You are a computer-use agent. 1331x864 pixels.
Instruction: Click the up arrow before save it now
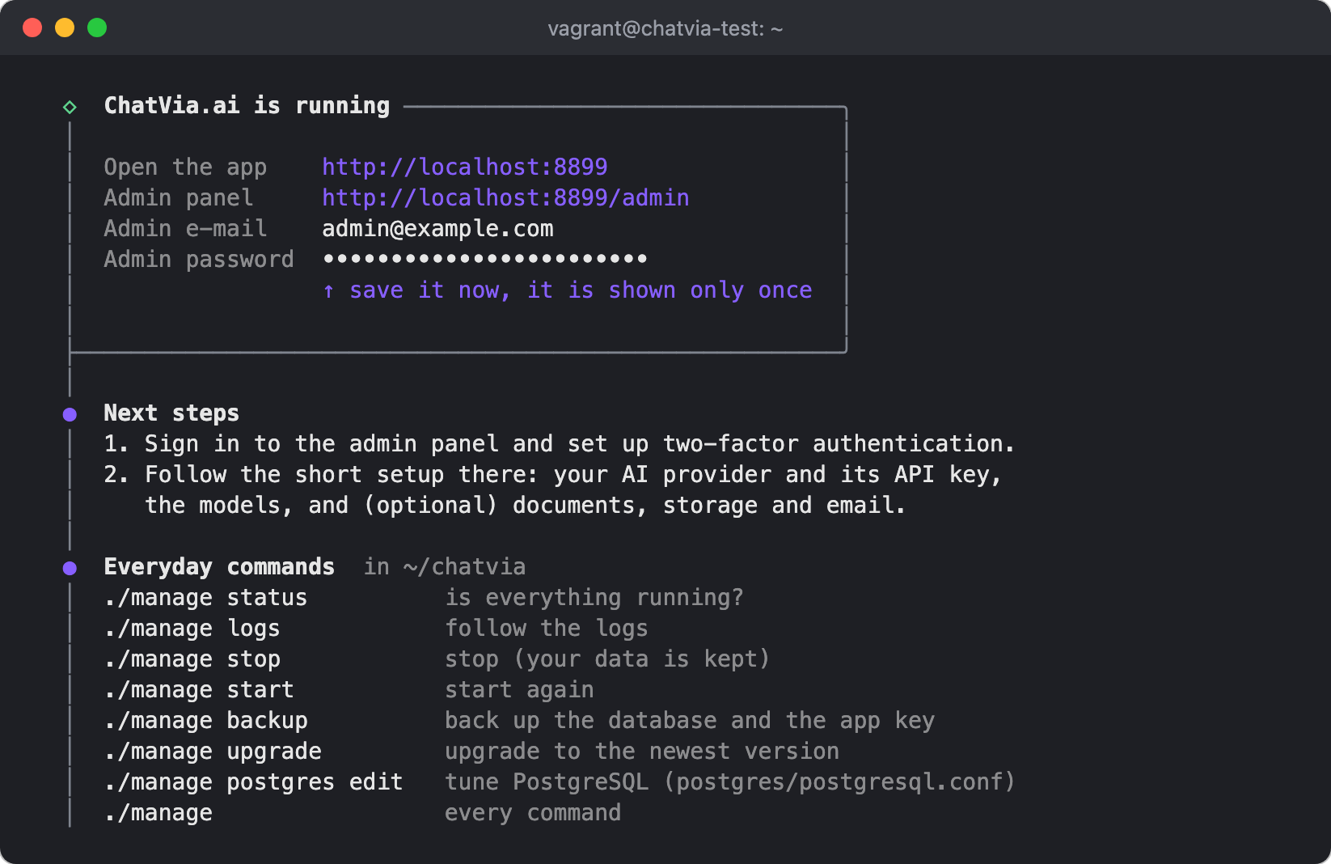329,290
